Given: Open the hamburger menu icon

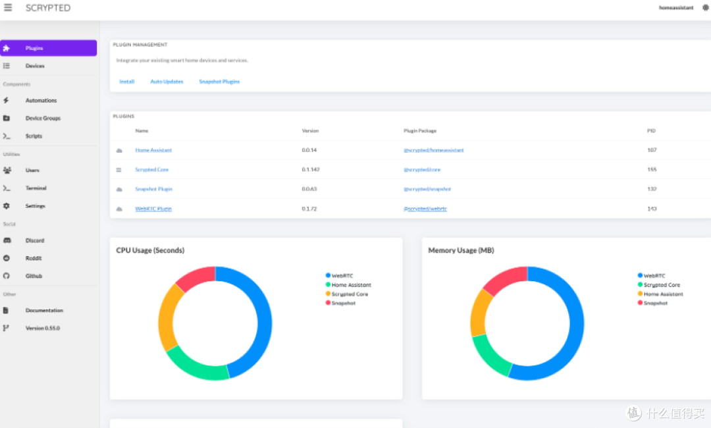Looking at the screenshot, I should coord(8,8).
